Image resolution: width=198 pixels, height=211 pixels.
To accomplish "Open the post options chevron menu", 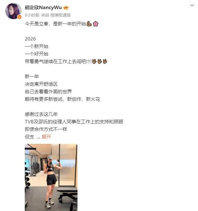I will [192, 5].
